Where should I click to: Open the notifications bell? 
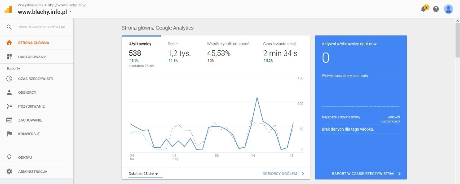[424, 9]
